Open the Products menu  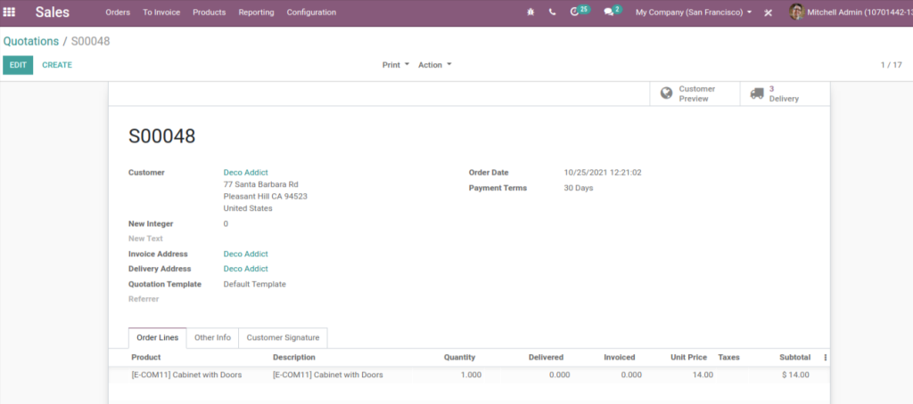[209, 12]
